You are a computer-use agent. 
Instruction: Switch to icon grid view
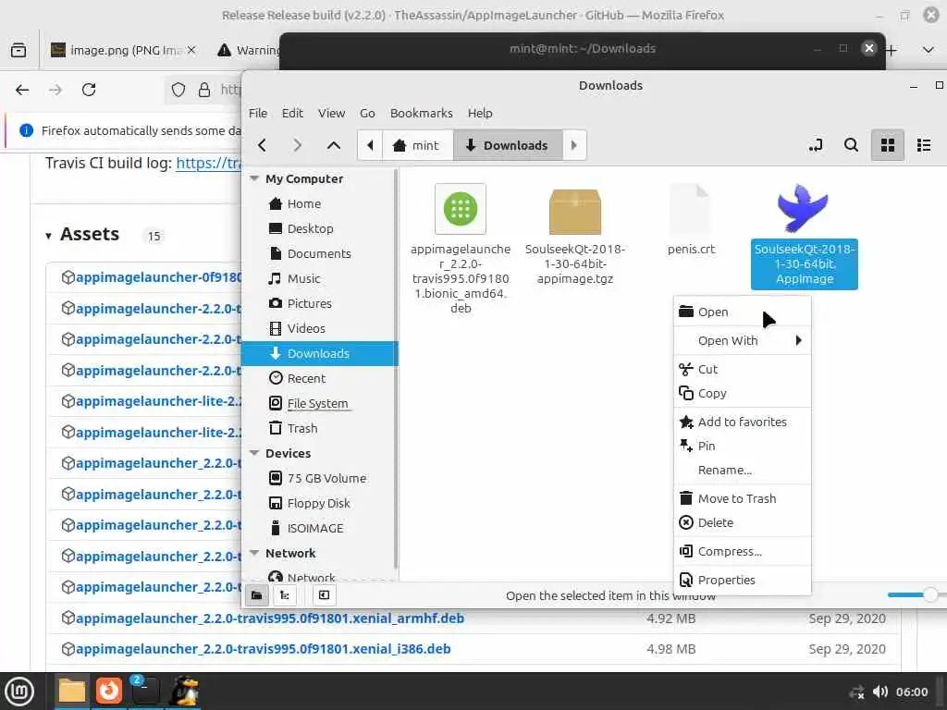click(x=887, y=145)
